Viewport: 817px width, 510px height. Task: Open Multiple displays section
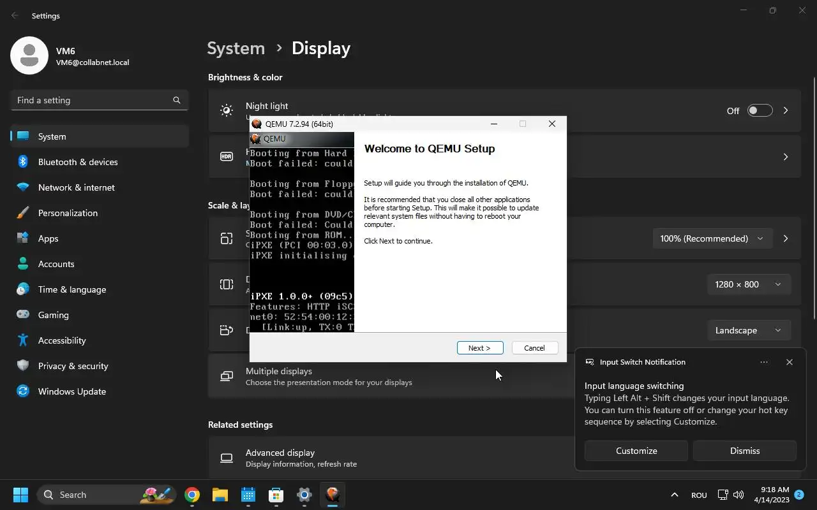pos(392,376)
